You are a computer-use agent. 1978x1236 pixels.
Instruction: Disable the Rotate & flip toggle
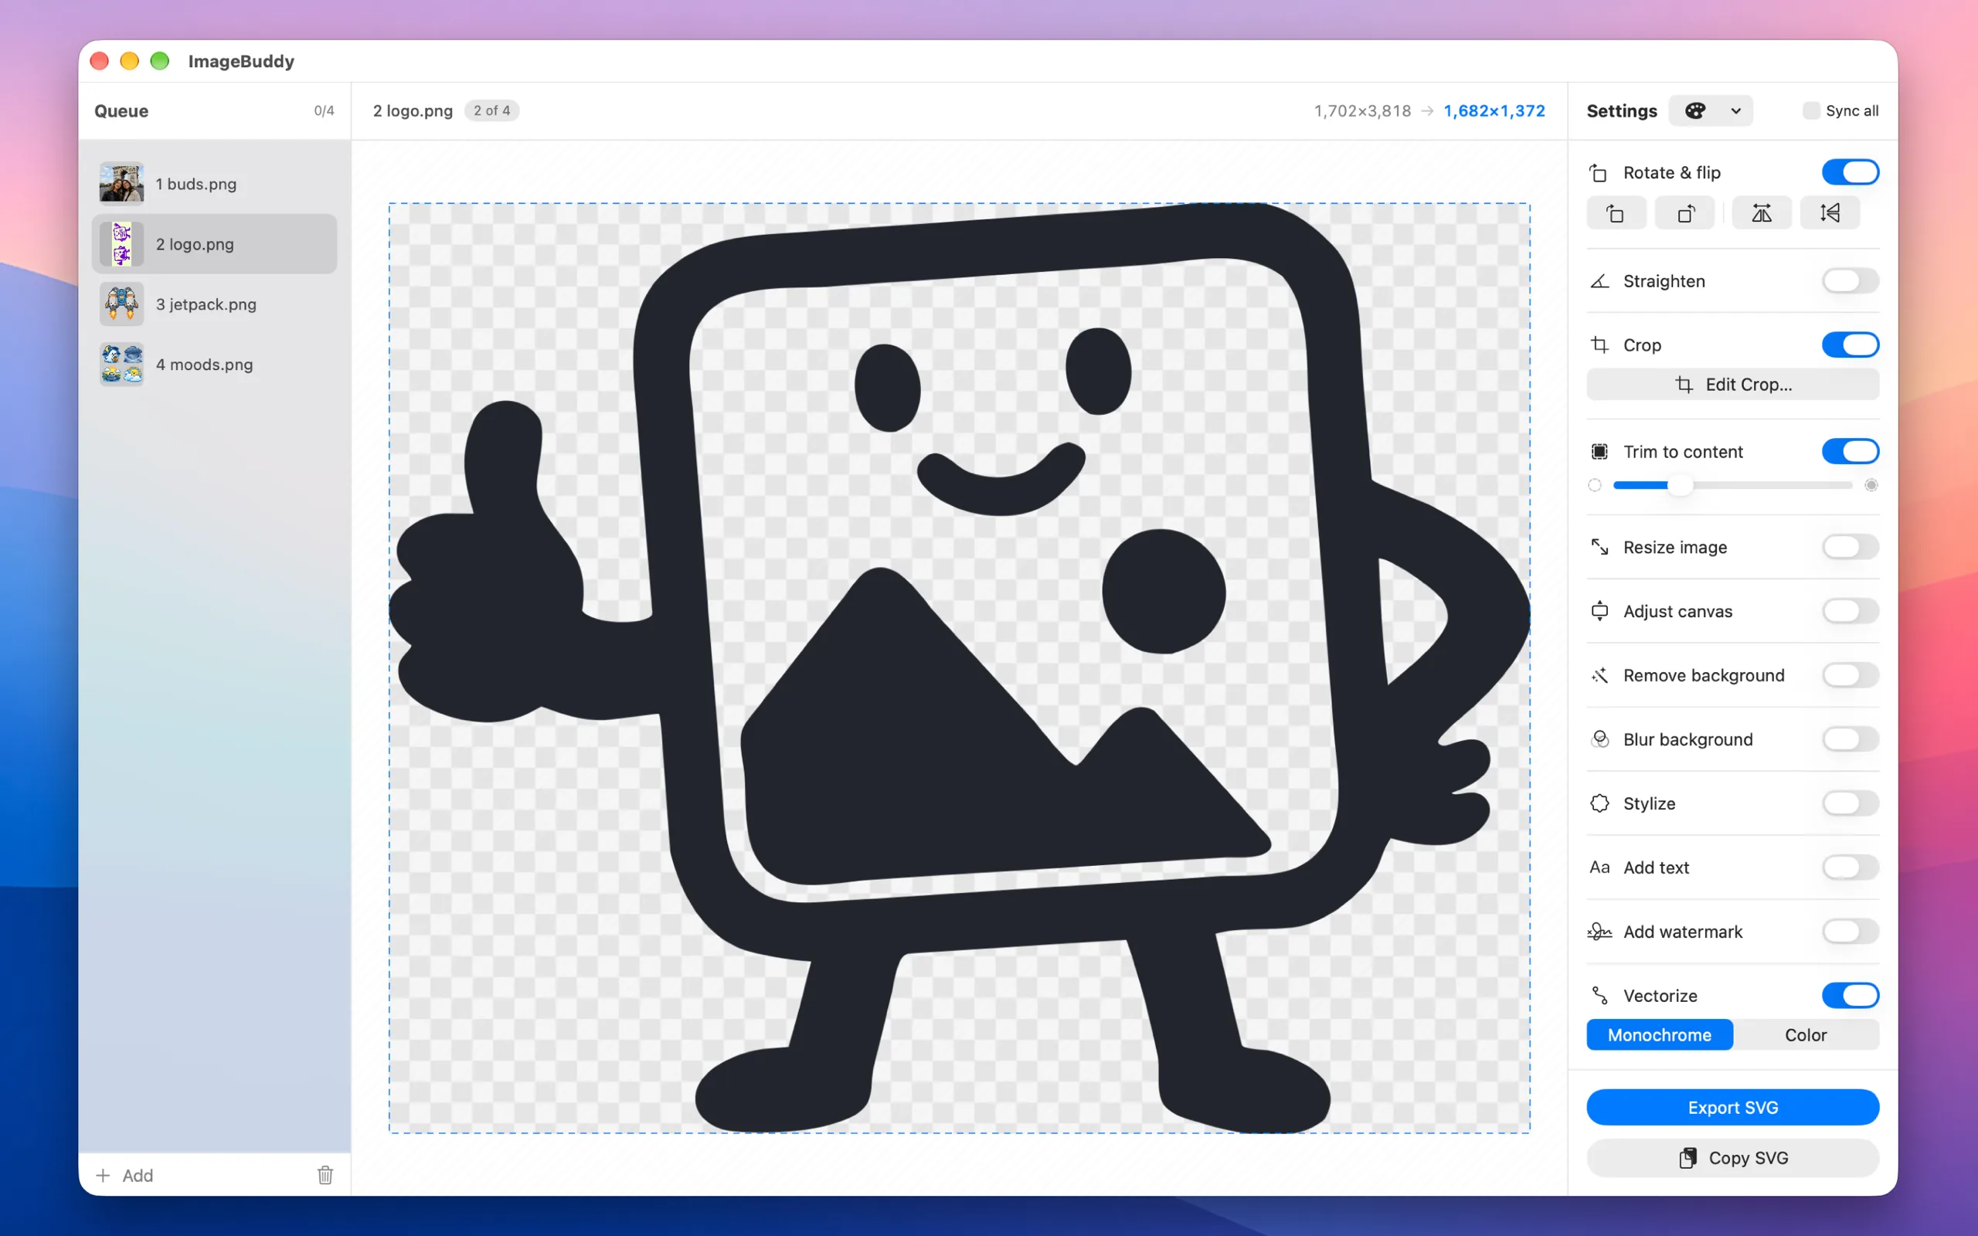pyautogui.click(x=1850, y=172)
